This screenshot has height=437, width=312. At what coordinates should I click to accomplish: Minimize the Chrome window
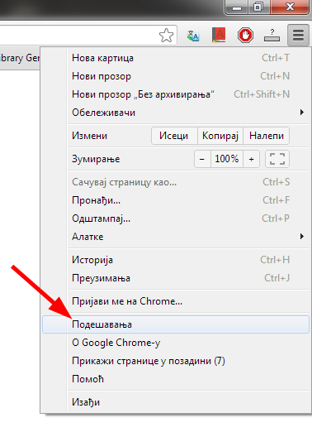[x=237, y=7]
